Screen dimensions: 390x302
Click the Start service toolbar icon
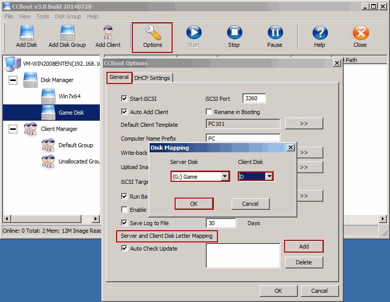click(194, 33)
